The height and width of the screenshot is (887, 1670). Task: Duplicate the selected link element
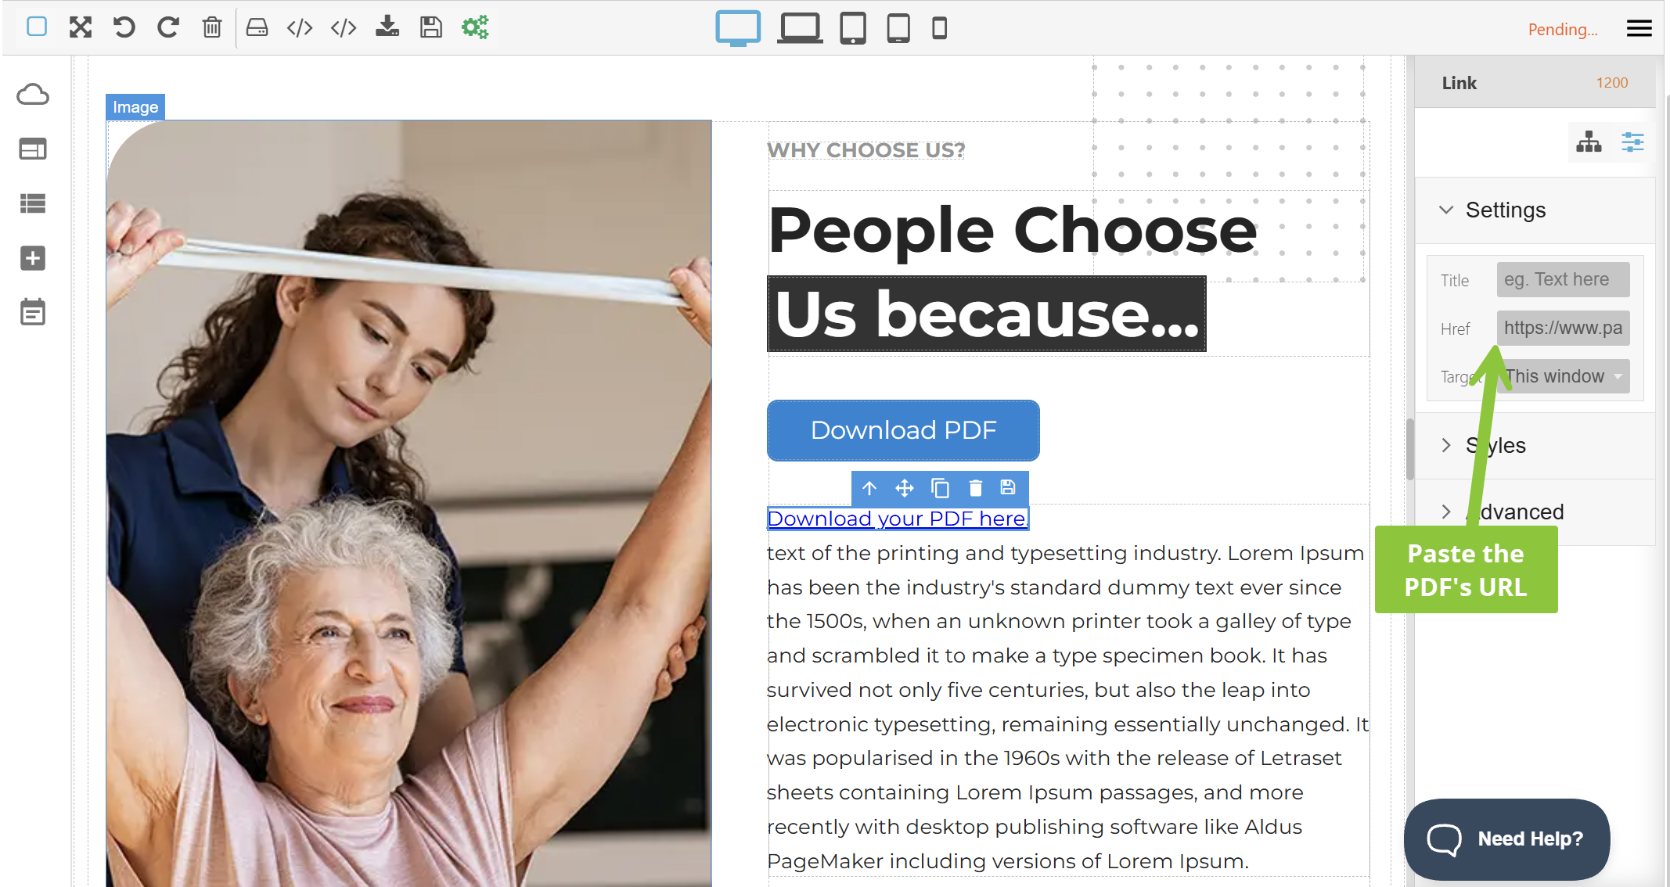[940, 488]
